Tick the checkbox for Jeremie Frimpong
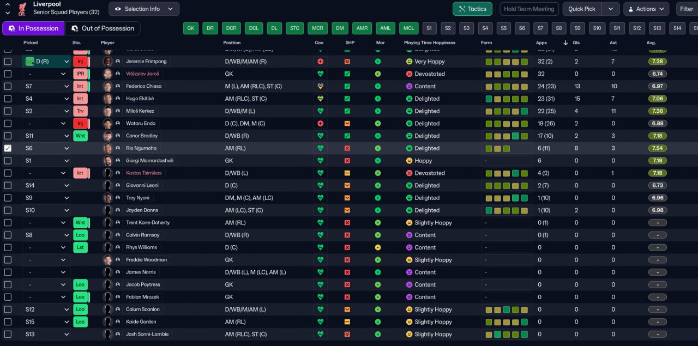 point(8,62)
